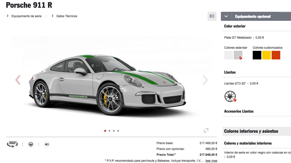Click the Precio base value 217.468,00 €
Viewport: 291px width, 163px height.
(208, 143)
